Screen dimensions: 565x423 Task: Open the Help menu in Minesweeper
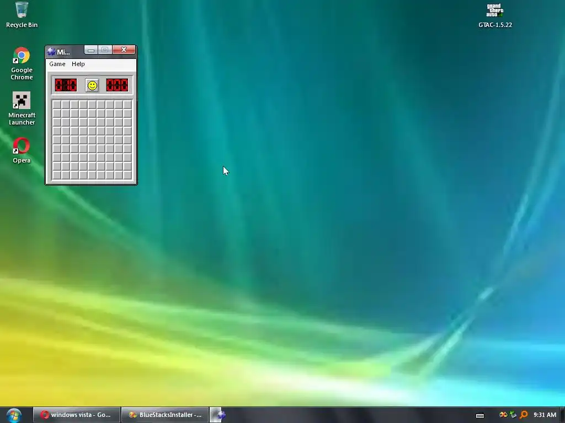point(78,64)
